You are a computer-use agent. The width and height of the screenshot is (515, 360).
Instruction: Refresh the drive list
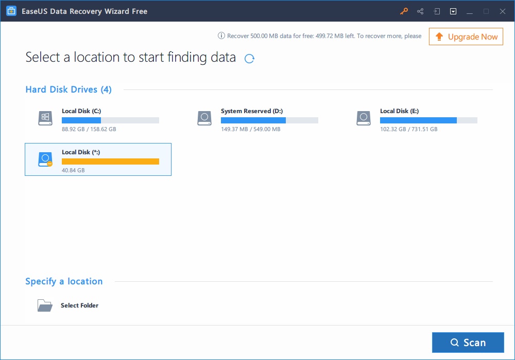click(249, 58)
